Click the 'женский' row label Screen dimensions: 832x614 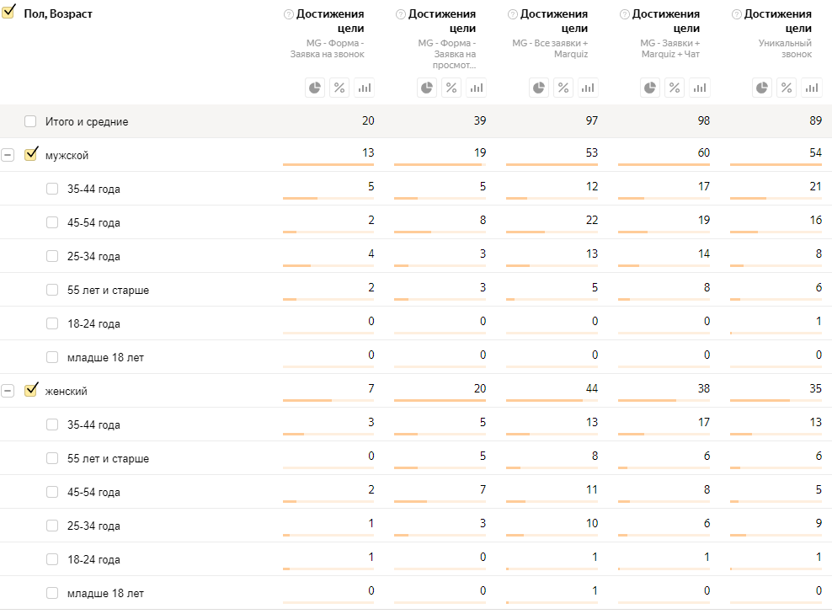click(67, 391)
